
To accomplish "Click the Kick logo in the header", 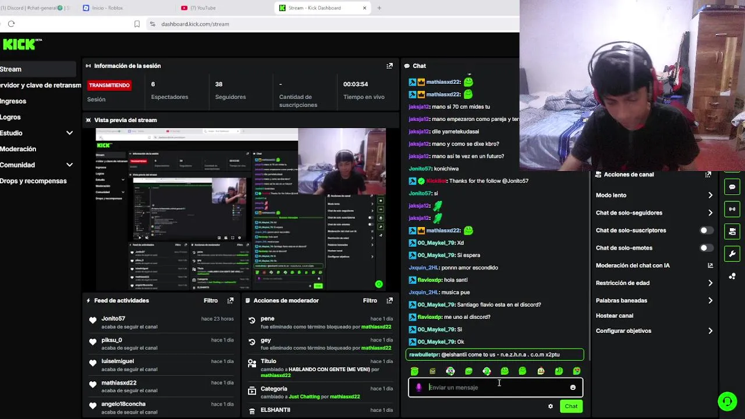I will click(x=22, y=44).
